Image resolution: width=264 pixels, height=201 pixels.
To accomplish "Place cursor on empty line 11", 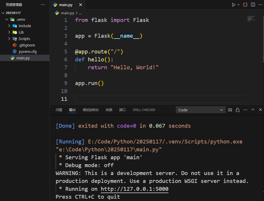I will coord(160,99).
